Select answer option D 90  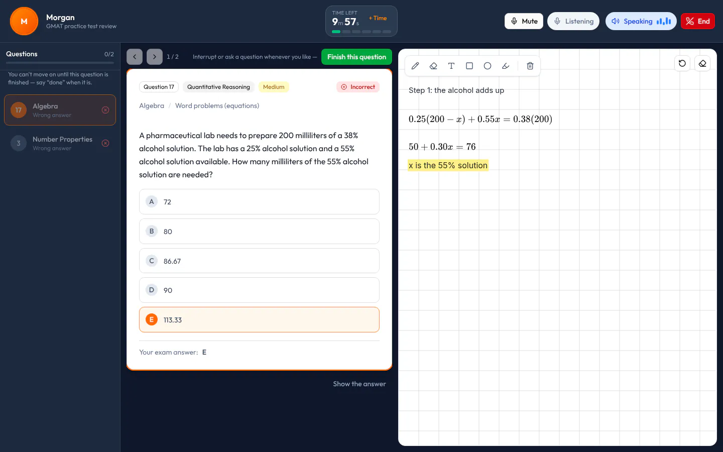(x=259, y=290)
